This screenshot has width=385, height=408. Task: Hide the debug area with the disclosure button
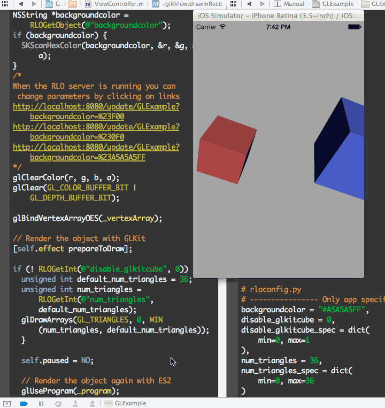point(7,404)
